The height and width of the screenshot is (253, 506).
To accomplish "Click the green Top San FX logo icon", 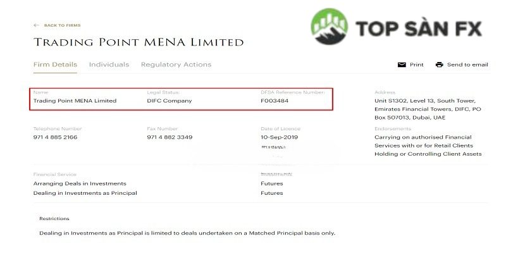I will 330,29.
